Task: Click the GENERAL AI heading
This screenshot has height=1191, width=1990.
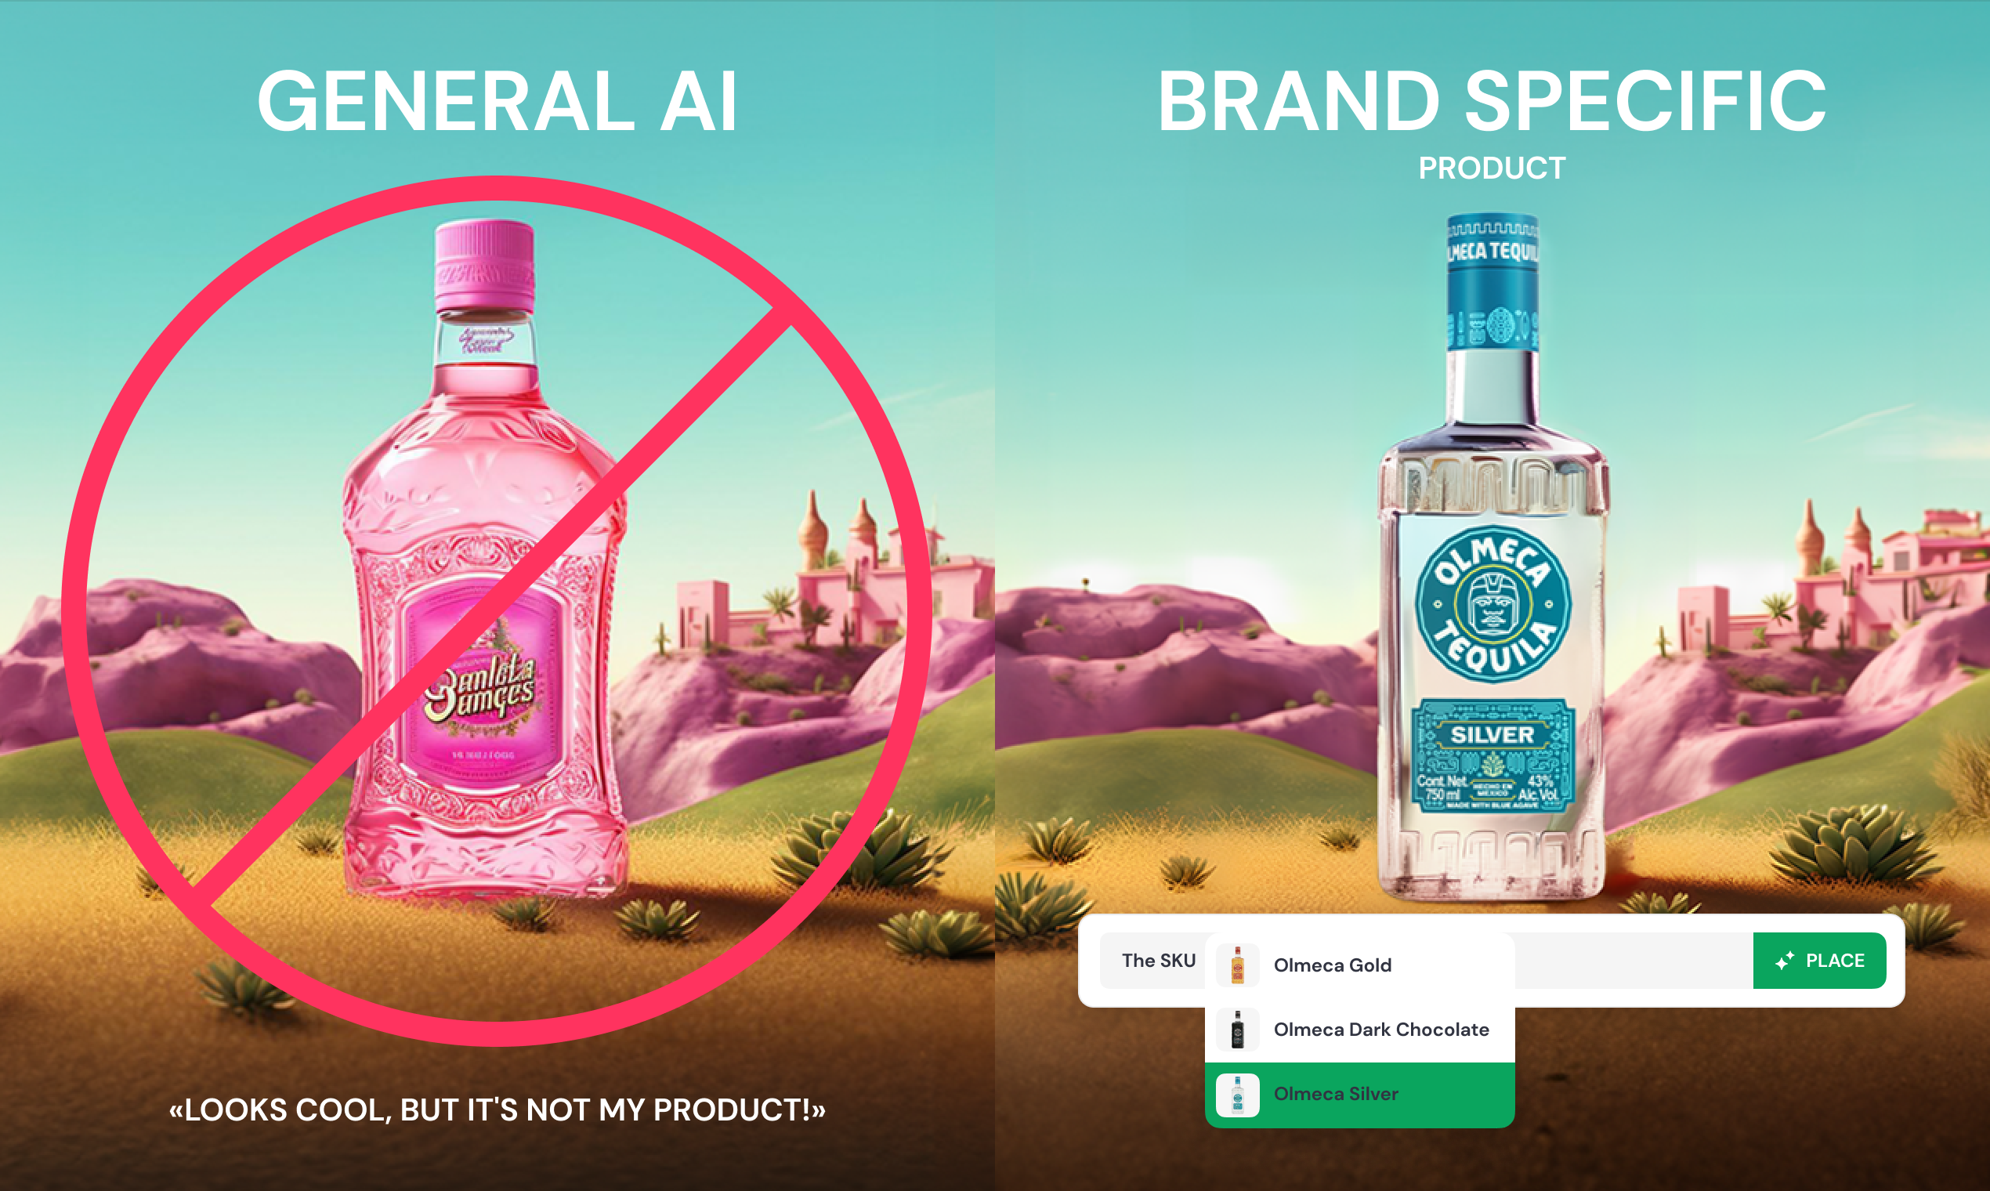Action: point(497,101)
